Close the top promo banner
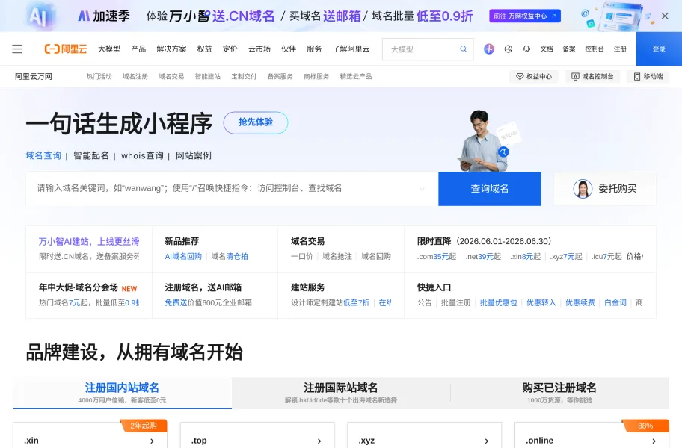The height and width of the screenshot is (448, 682). [665, 16]
